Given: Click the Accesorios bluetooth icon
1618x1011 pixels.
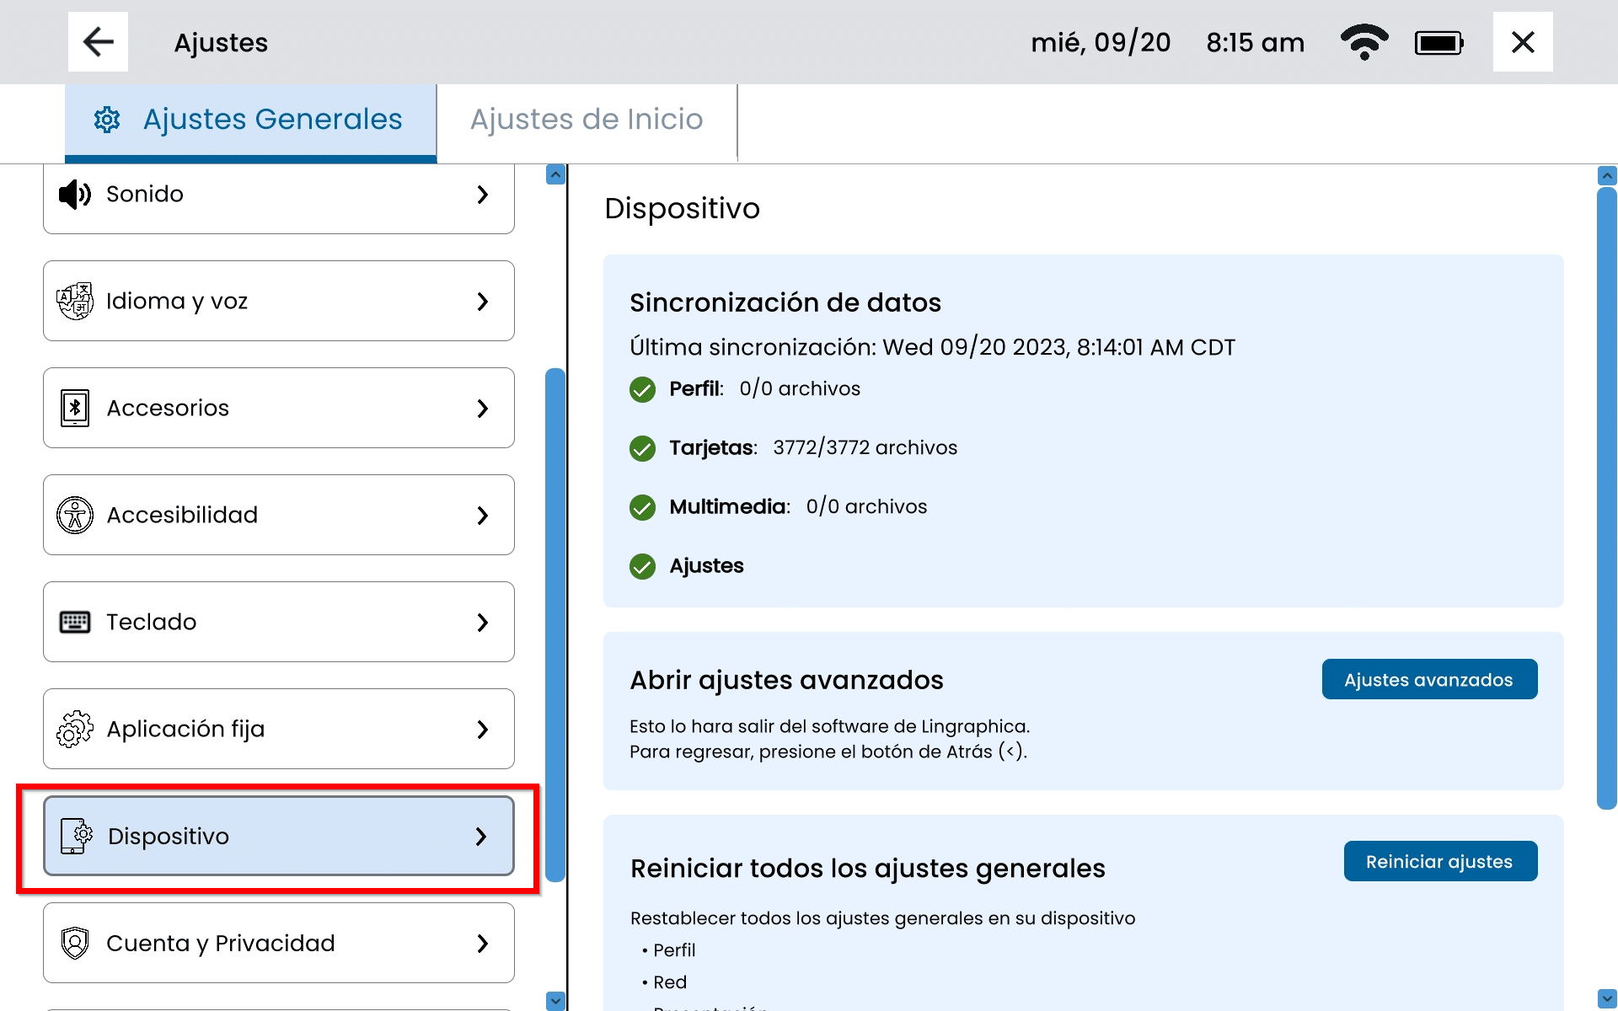Looking at the screenshot, I should click(x=74, y=408).
